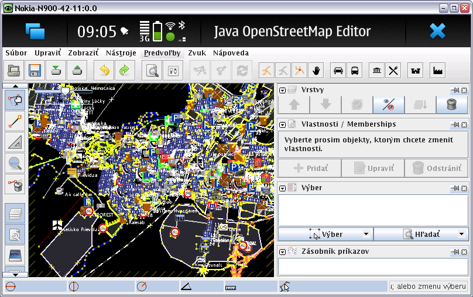Click the Pridať property button
The height and width of the screenshot is (297, 473).
click(x=310, y=168)
